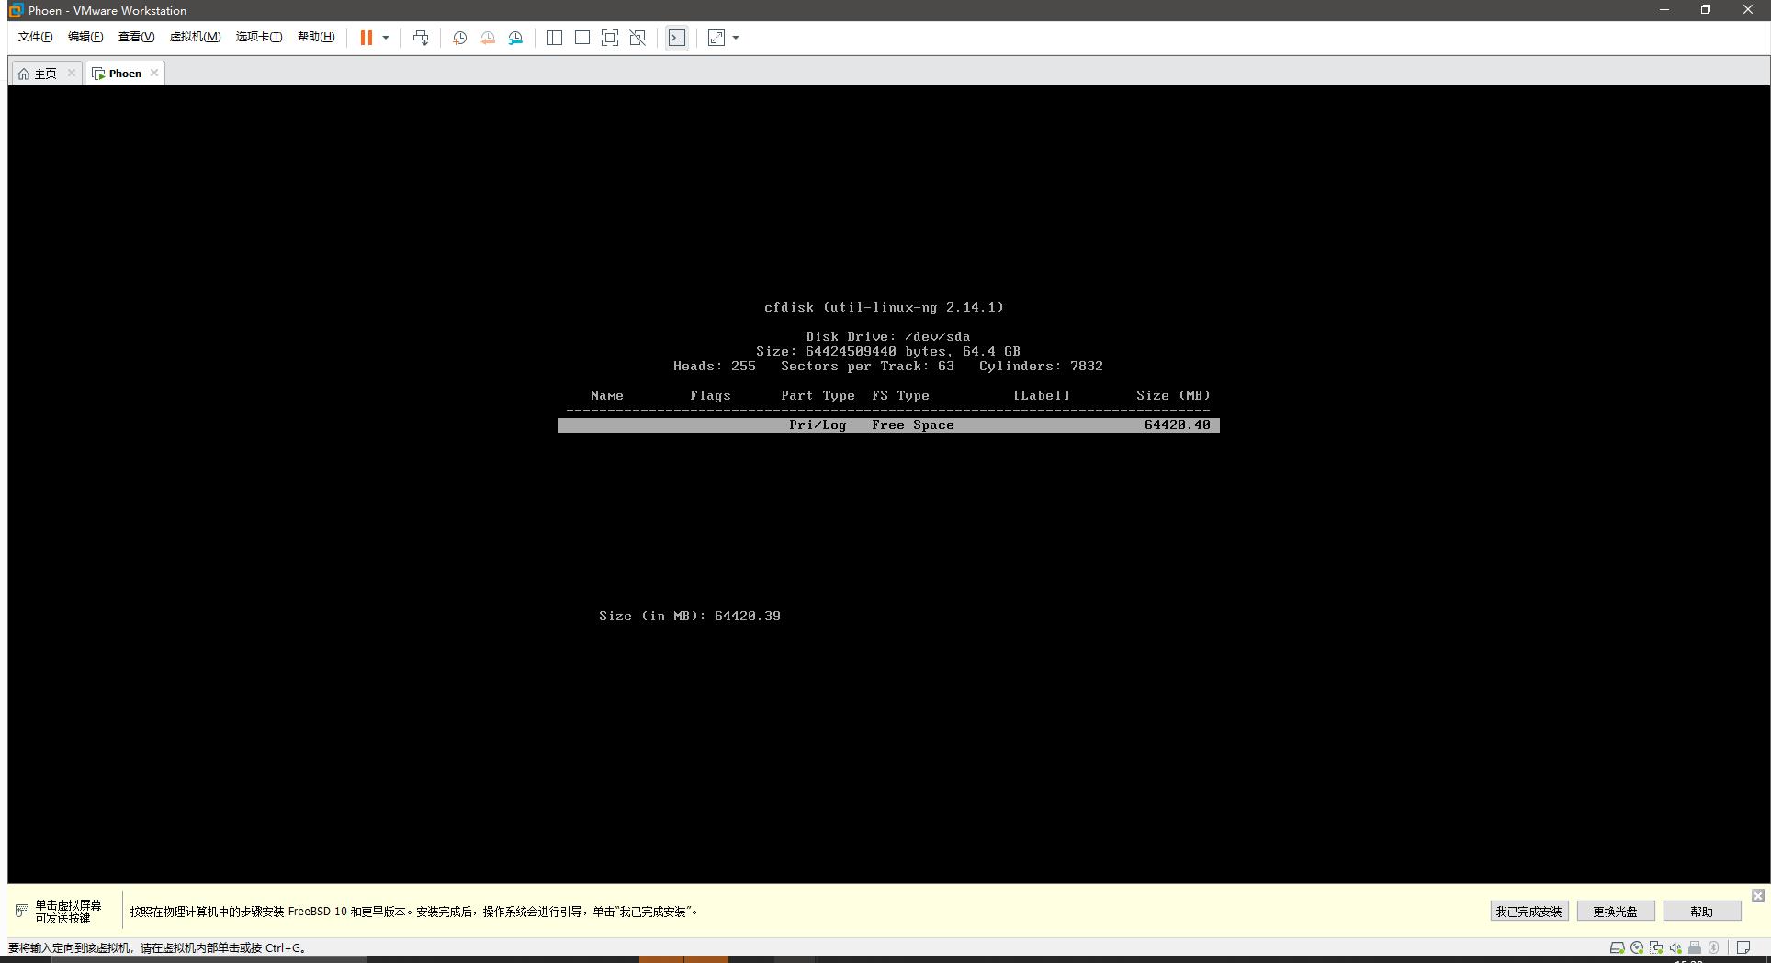The height and width of the screenshot is (963, 1771).
Task: Click the CD/DVD drive status icon
Action: 1637,947
